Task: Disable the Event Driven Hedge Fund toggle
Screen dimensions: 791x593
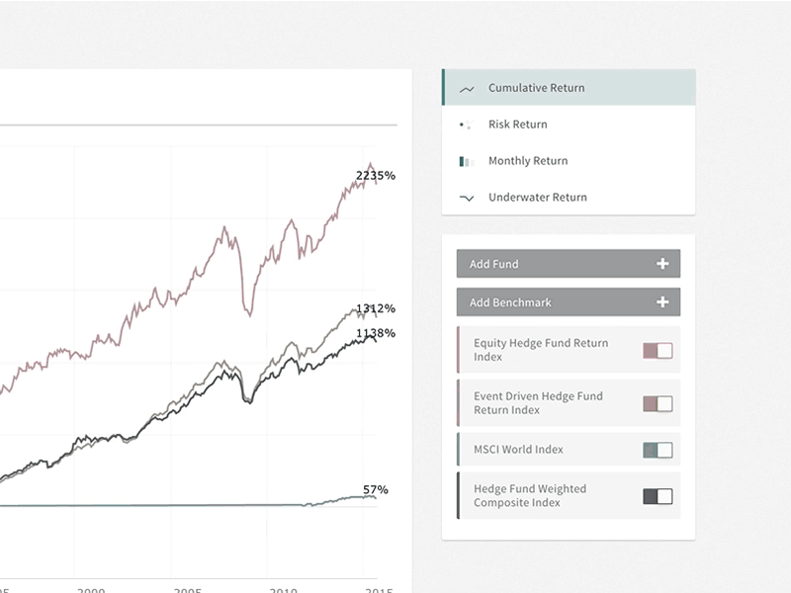Action: pyautogui.click(x=658, y=402)
